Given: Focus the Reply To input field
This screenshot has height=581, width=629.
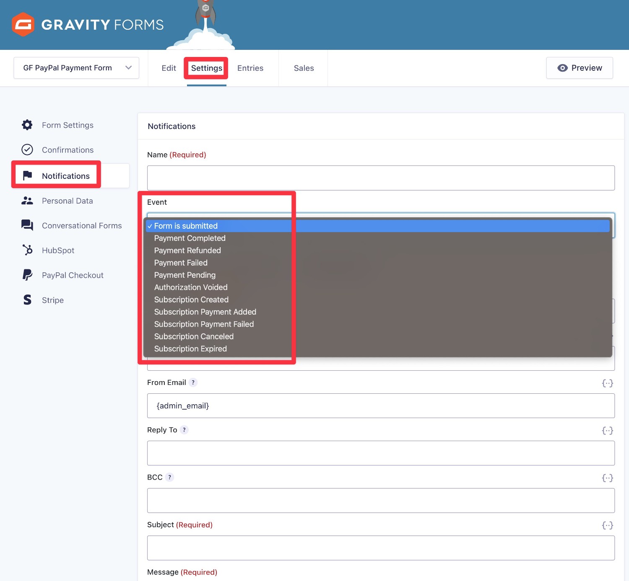Looking at the screenshot, I should pyautogui.click(x=381, y=453).
